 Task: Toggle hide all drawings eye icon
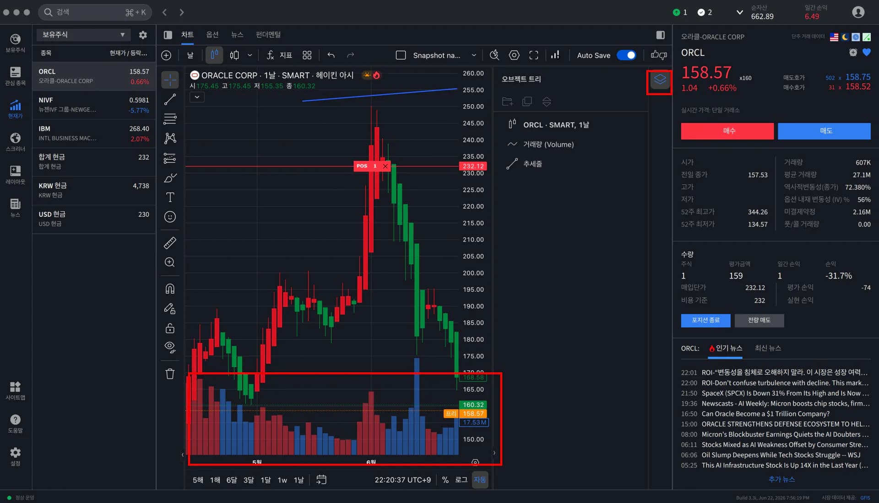click(x=170, y=348)
